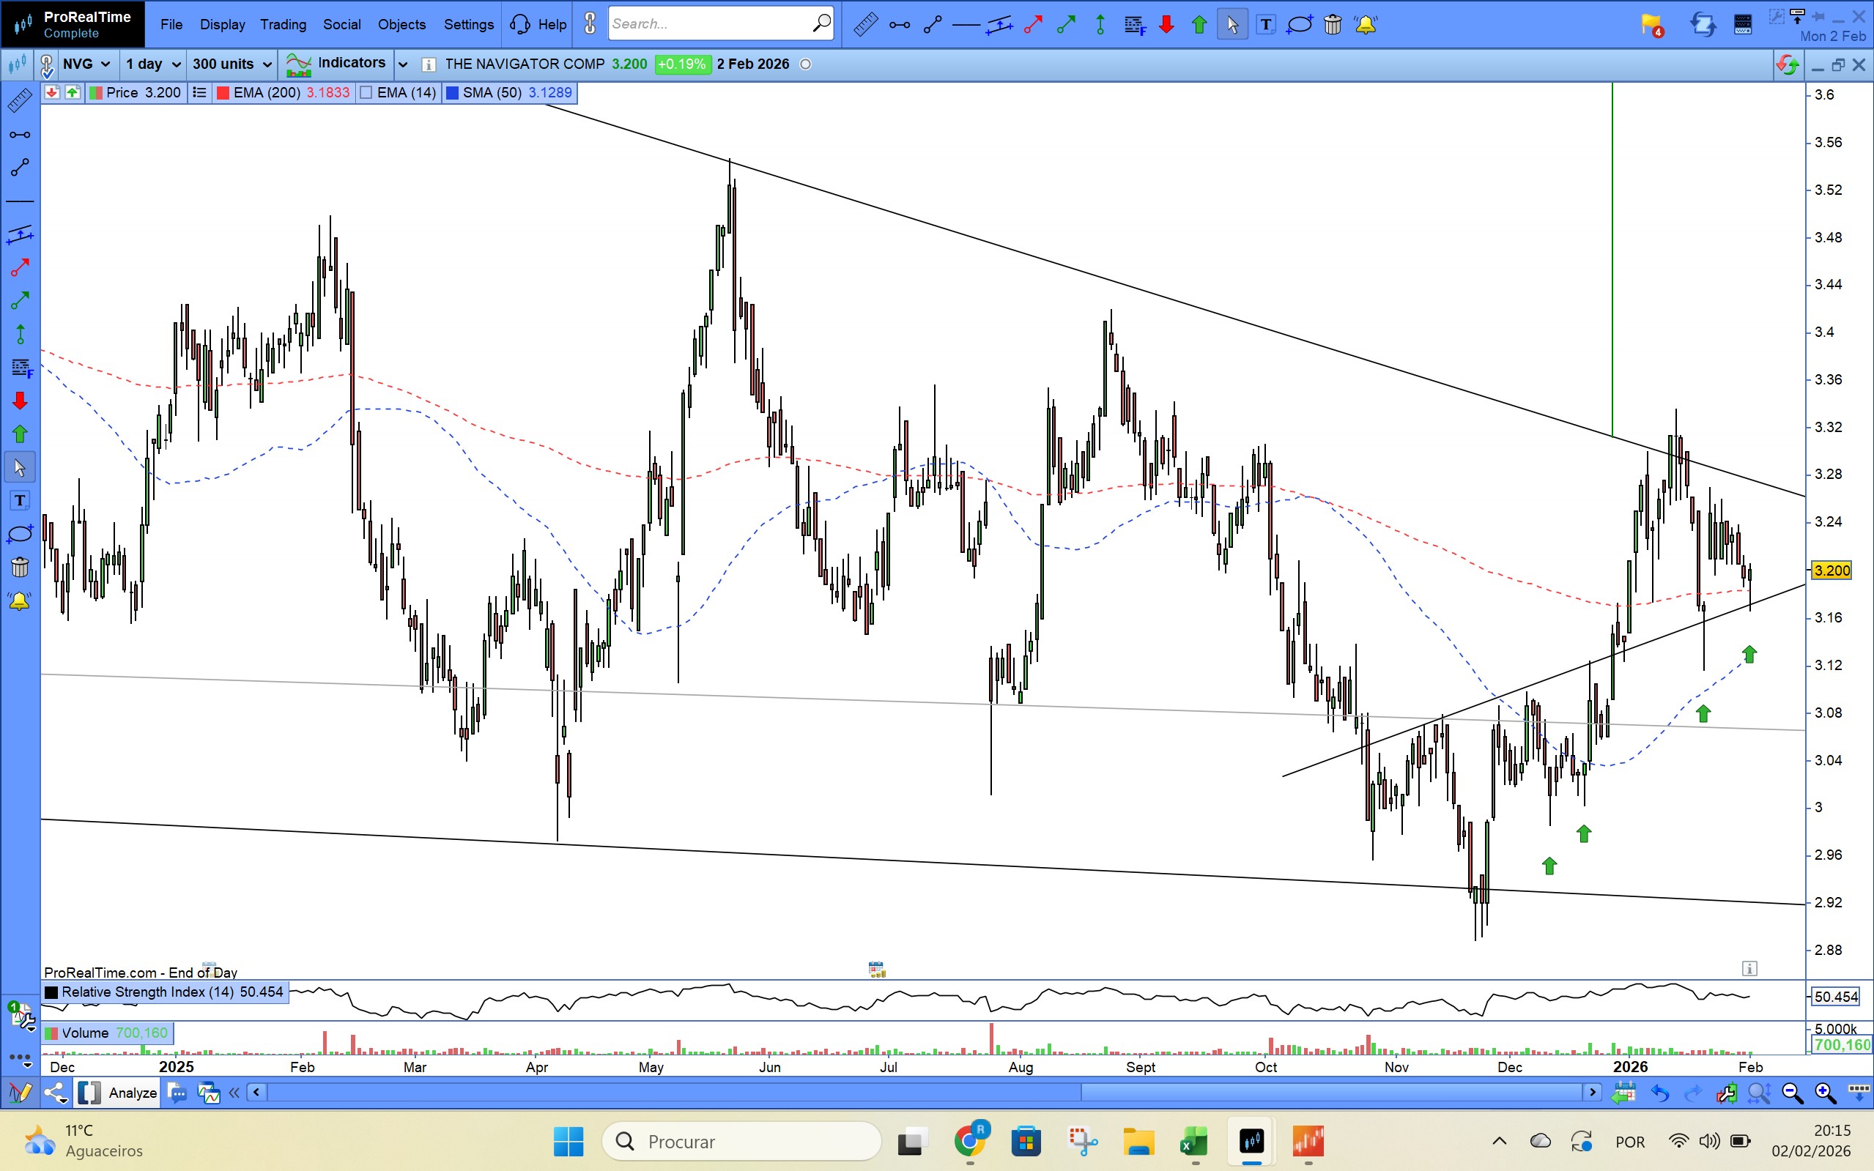Select the text annotation tool in top toolbar

[1265, 25]
